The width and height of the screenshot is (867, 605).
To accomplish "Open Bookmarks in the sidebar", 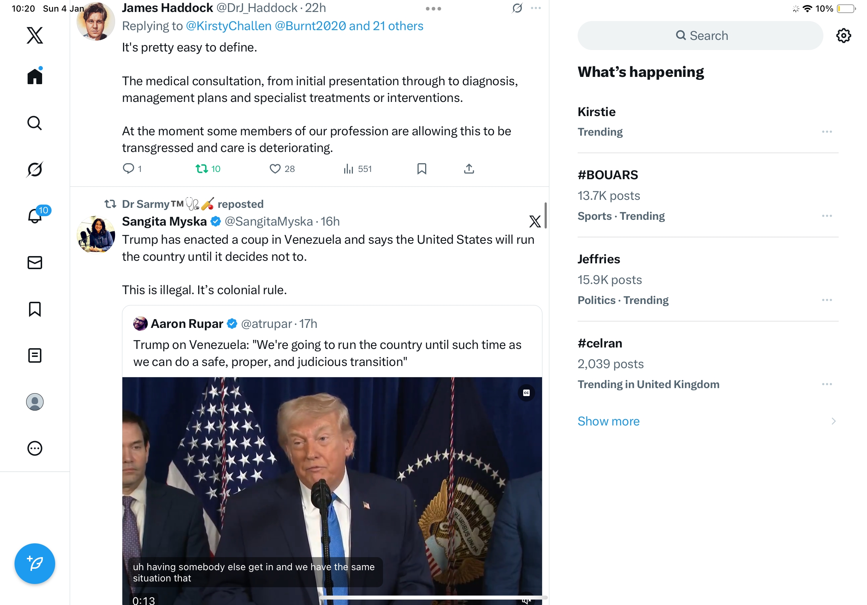I will (x=35, y=309).
